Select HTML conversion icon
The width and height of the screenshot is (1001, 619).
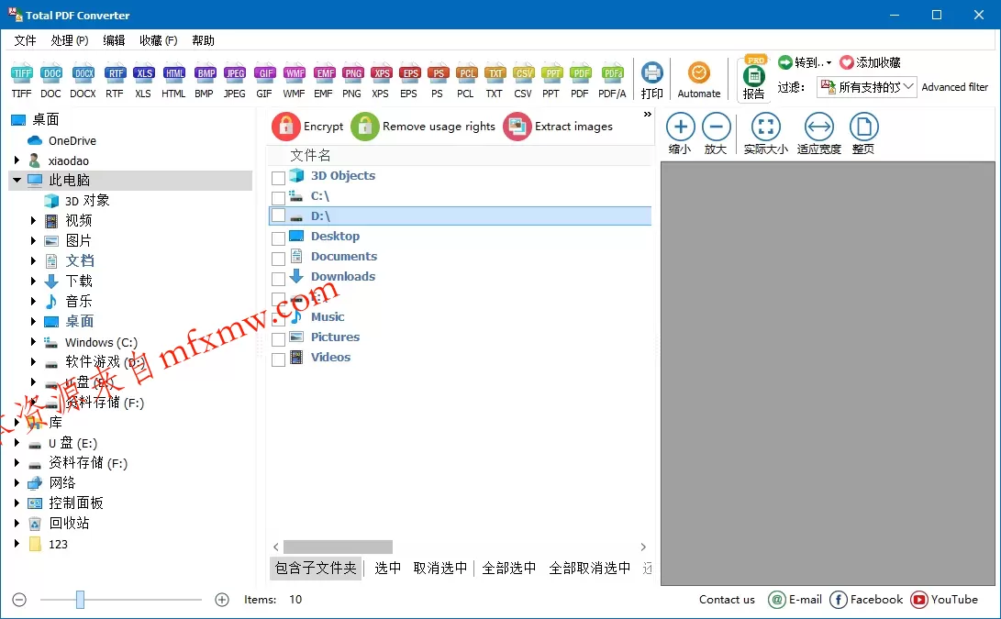pos(173,81)
